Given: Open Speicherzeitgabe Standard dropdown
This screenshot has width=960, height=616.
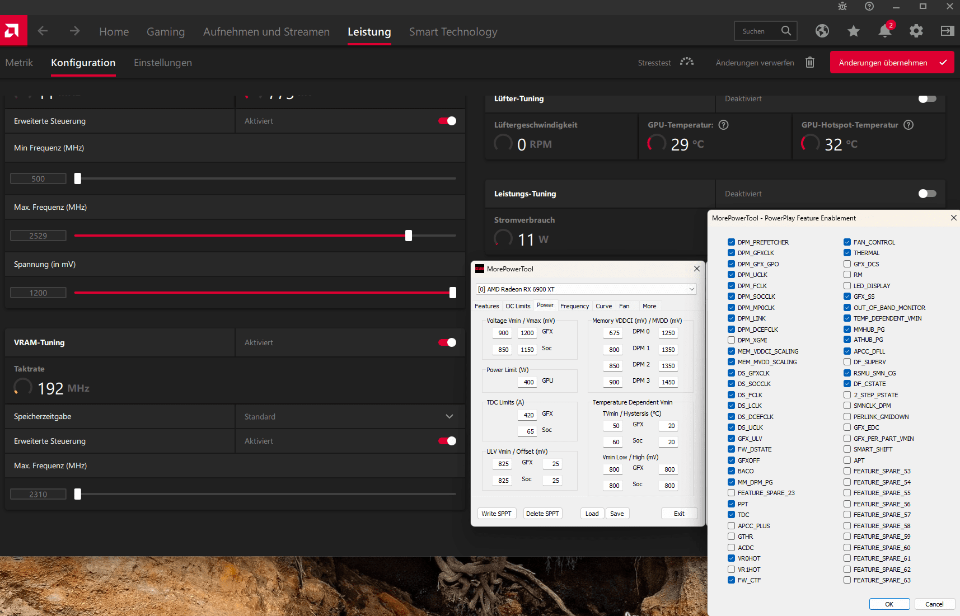Looking at the screenshot, I should point(350,416).
